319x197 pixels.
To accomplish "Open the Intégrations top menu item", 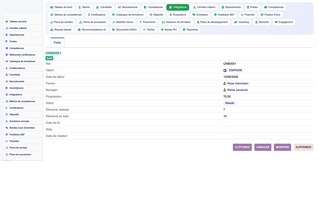I will (178, 7).
